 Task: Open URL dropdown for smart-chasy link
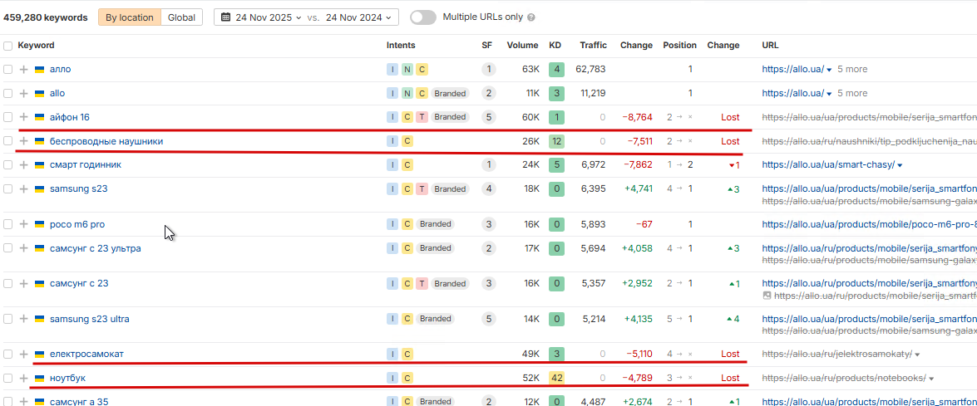click(900, 165)
